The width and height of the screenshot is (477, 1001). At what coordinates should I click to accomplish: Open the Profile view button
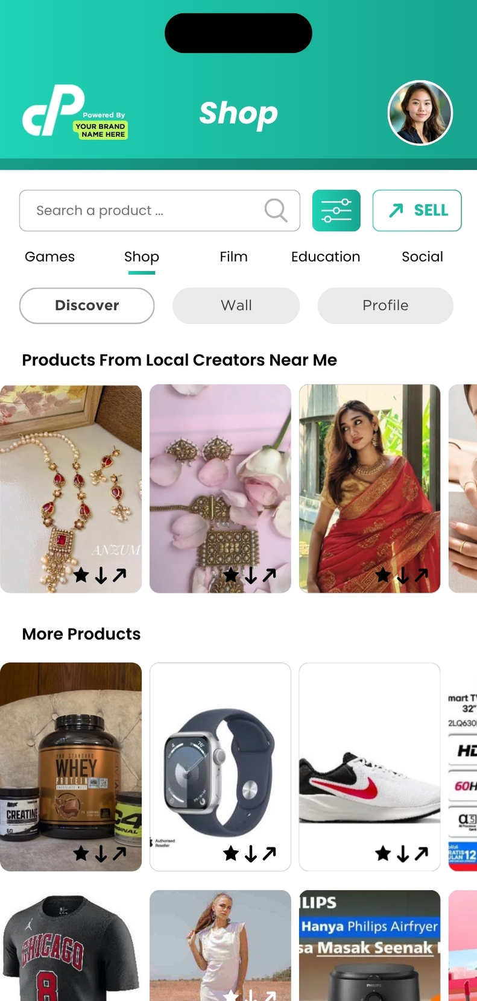[x=385, y=306]
